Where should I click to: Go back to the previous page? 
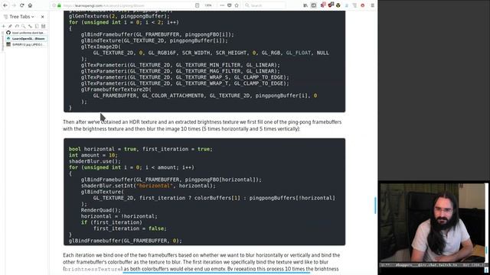click(5, 5)
